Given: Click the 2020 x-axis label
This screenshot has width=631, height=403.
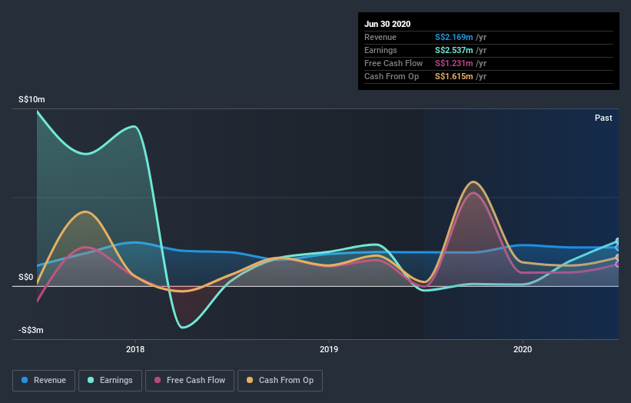Looking at the screenshot, I should point(523,349).
